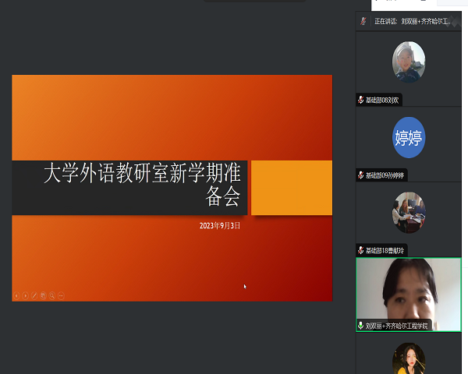Click the date text 2023年9月3日
The width and height of the screenshot is (468, 374).
219,225
